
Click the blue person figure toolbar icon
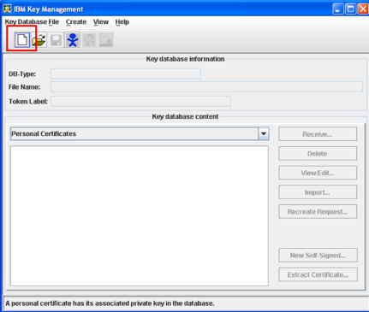(x=73, y=40)
